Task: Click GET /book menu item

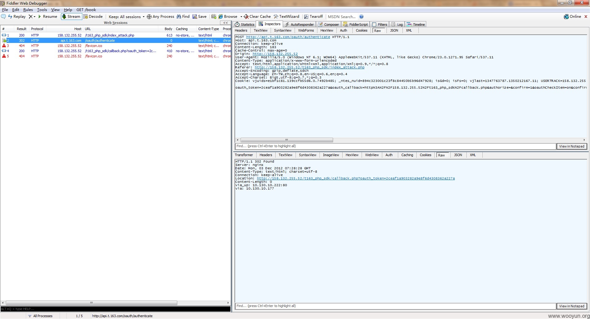Action: [x=86, y=10]
